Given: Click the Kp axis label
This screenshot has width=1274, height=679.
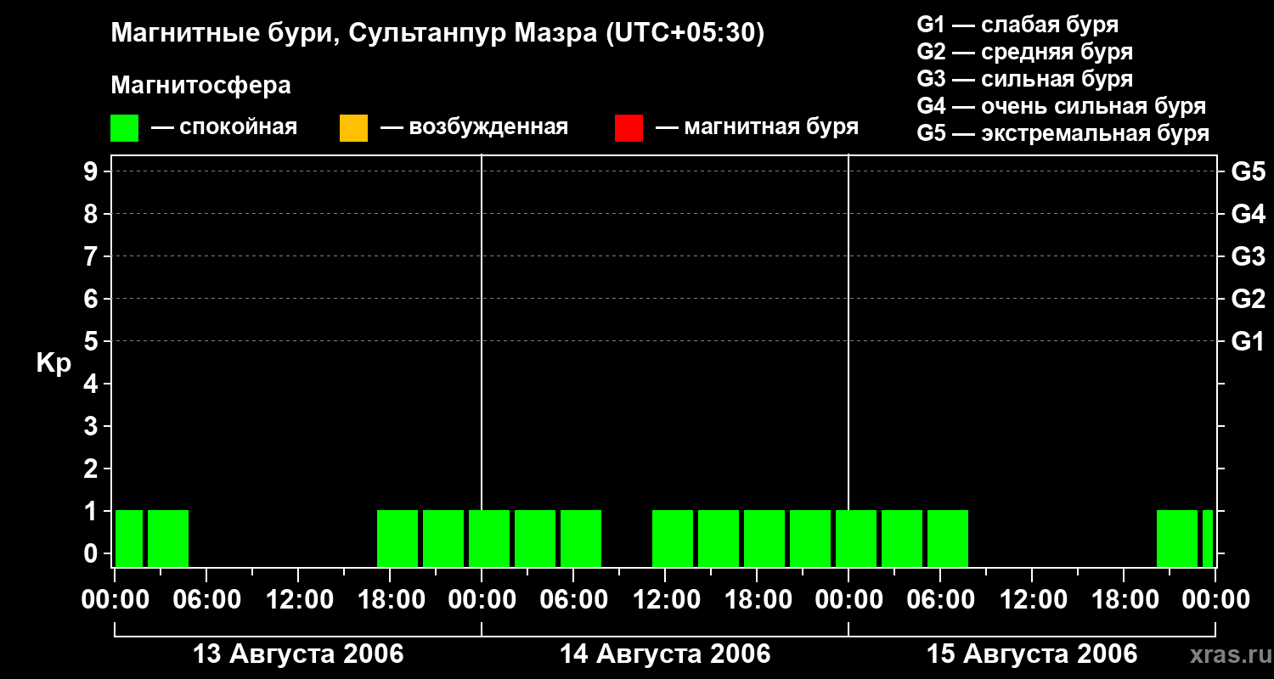Looking at the screenshot, I should click(x=54, y=363).
